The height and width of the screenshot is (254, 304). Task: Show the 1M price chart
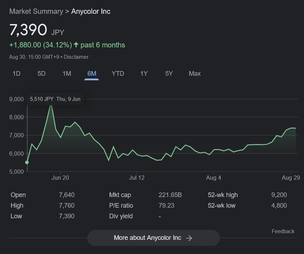click(x=67, y=74)
